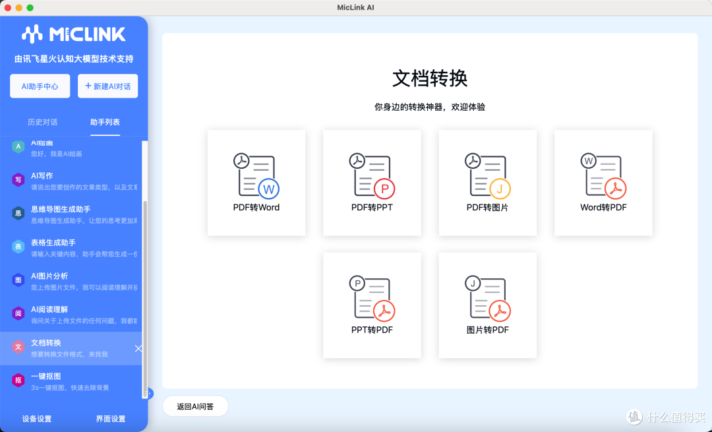Open the PDF转PPT conversion card

click(x=372, y=183)
